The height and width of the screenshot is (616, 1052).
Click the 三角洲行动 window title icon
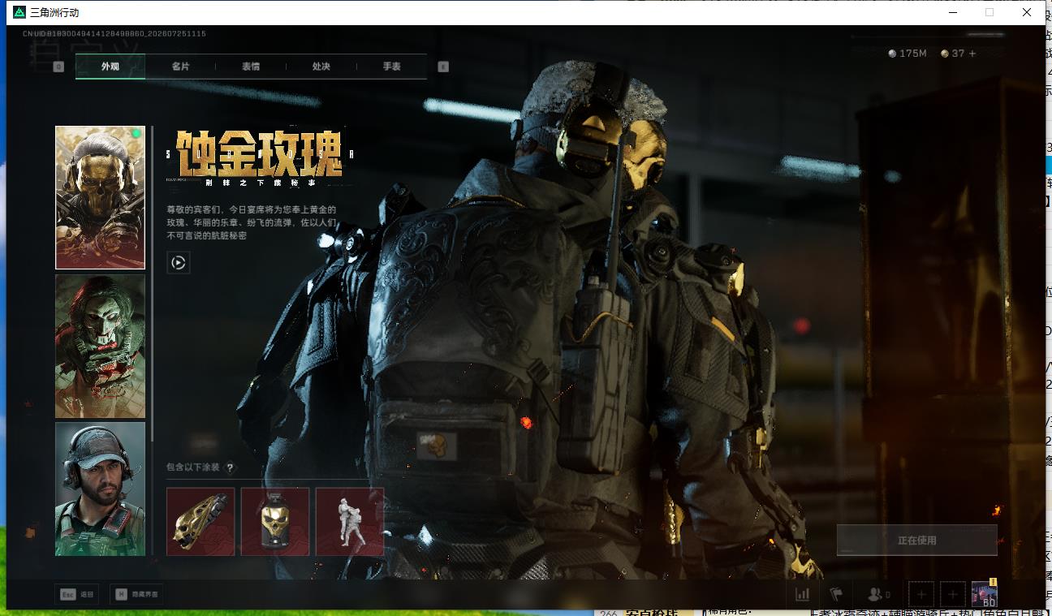tap(19, 12)
